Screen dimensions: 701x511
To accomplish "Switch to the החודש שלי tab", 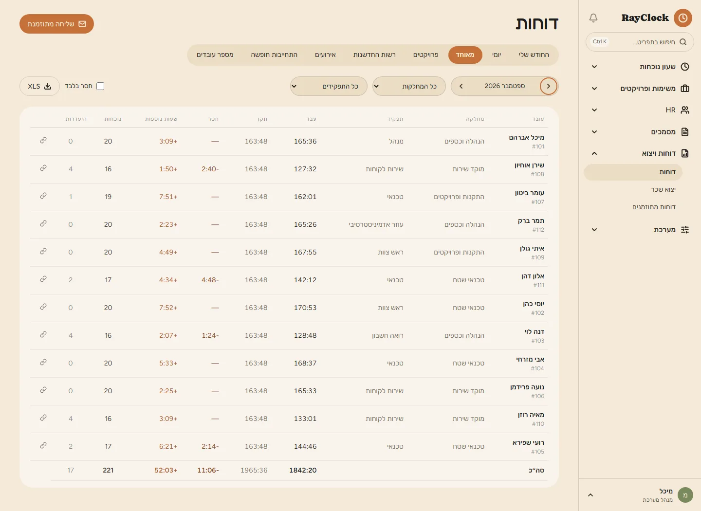I will (x=534, y=55).
